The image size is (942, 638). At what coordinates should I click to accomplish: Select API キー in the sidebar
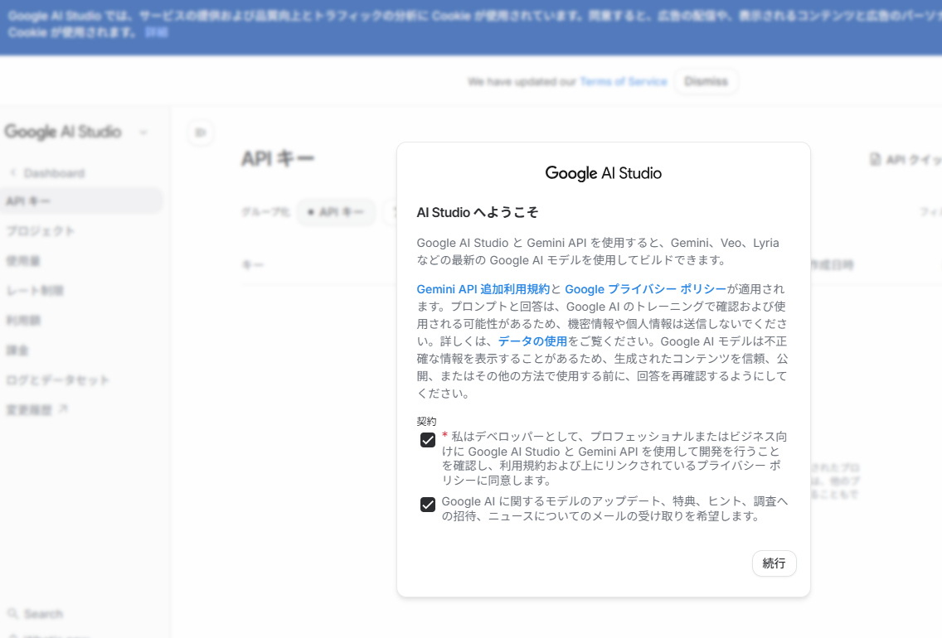28,201
